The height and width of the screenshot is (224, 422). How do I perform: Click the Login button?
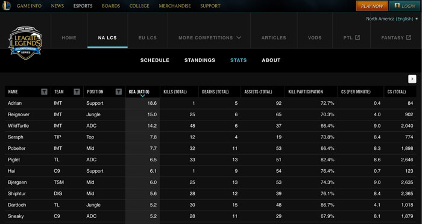tap(405, 6)
